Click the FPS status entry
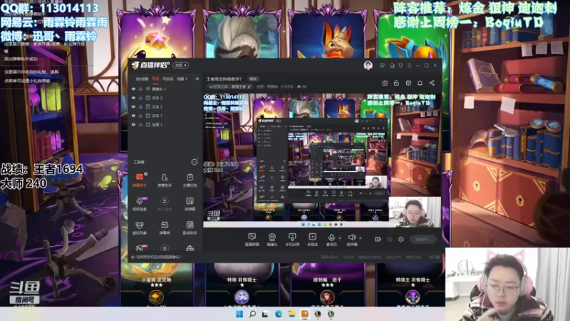570x321 pixels. (x=348, y=257)
